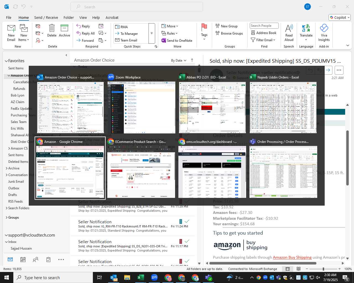Select the Junk Email folder
This screenshot has width=354, height=283.
16,182
